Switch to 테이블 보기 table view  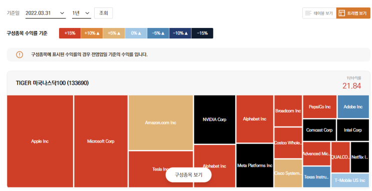(x=319, y=13)
